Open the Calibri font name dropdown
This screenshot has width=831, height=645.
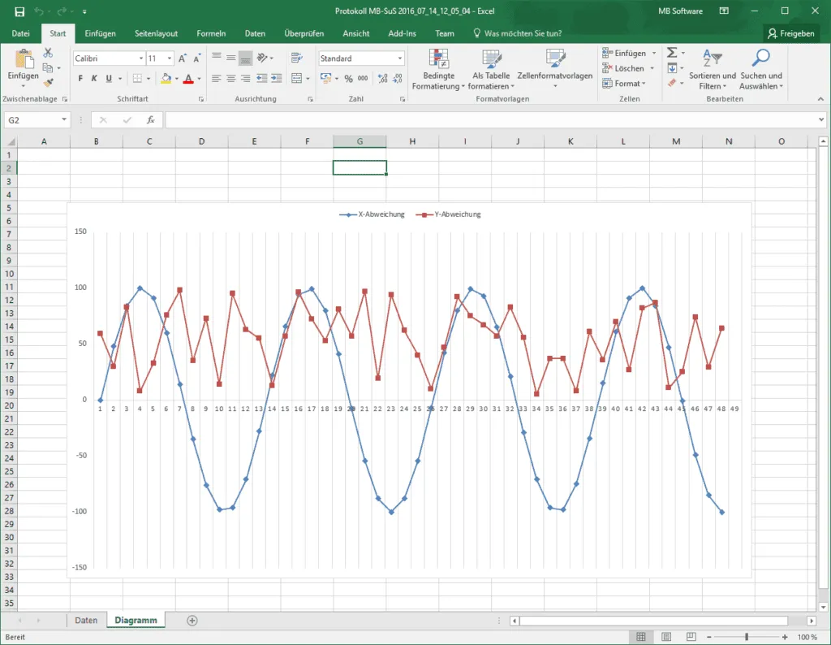pos(141,58)
